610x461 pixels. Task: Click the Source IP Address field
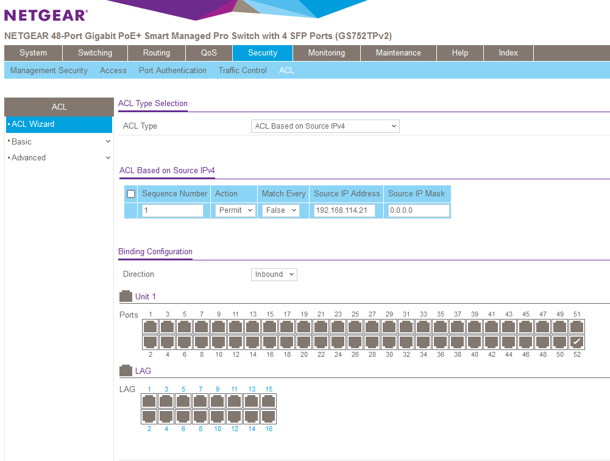coord(345,210)
